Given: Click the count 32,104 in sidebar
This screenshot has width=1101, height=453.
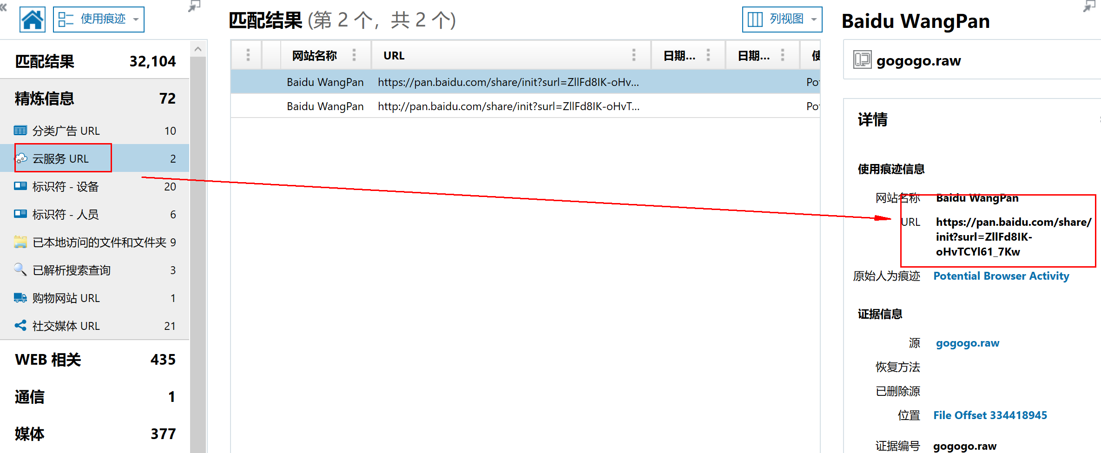Looking at the screenshot, I should [x=152, y=61].
